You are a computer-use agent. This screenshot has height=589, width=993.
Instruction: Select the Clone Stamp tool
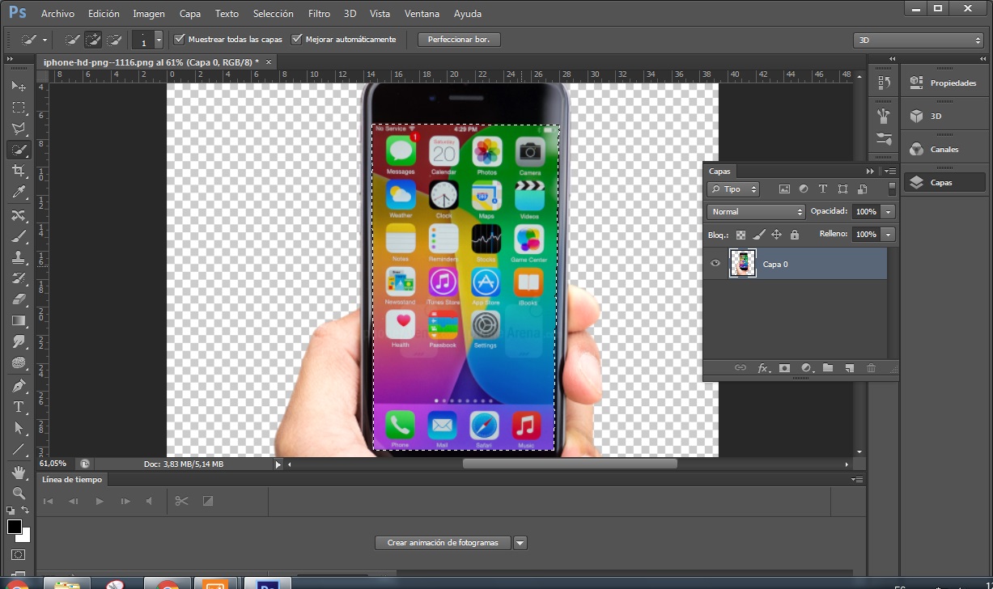(x=19, y=257)
